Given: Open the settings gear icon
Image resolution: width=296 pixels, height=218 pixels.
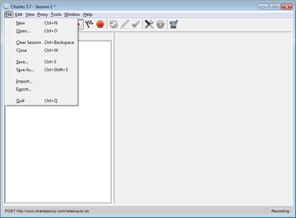Looking at the screenshot, I should (160, 24).
